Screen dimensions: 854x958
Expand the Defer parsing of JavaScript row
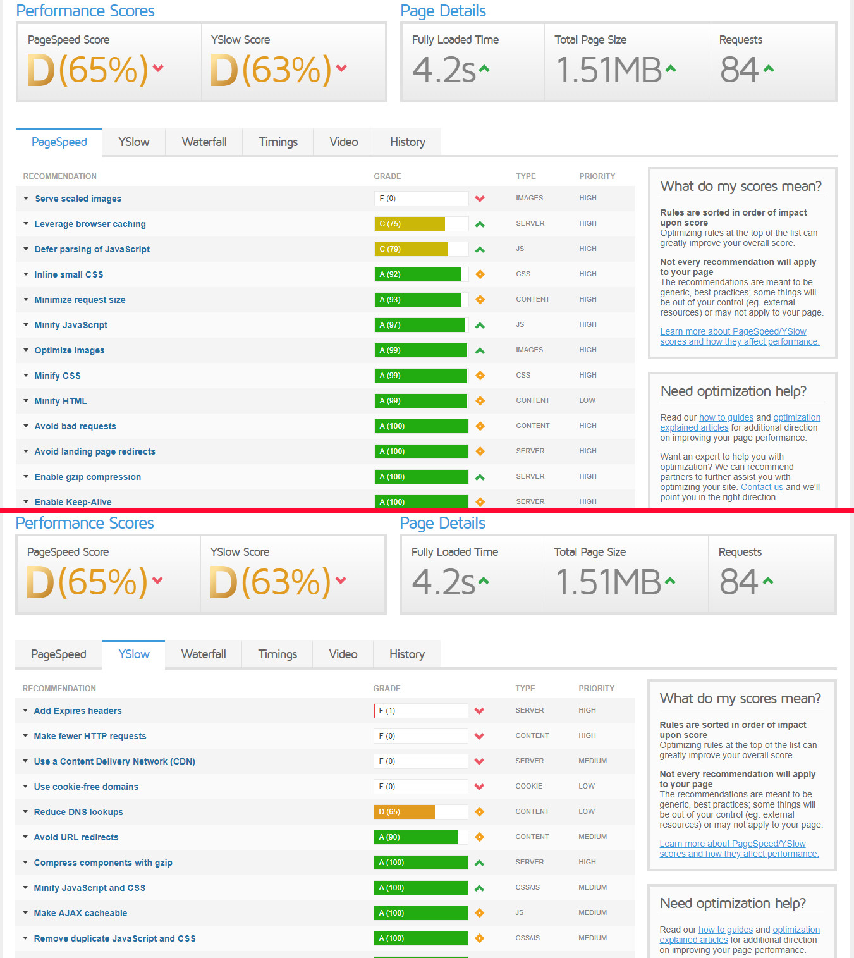pos(92,249)
